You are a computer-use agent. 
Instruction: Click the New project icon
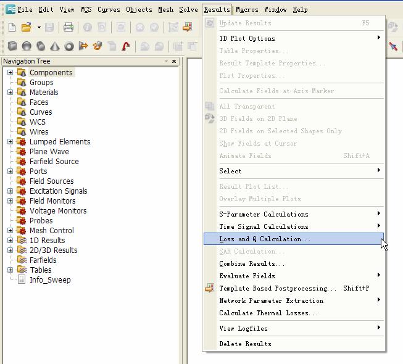[12, 27]
